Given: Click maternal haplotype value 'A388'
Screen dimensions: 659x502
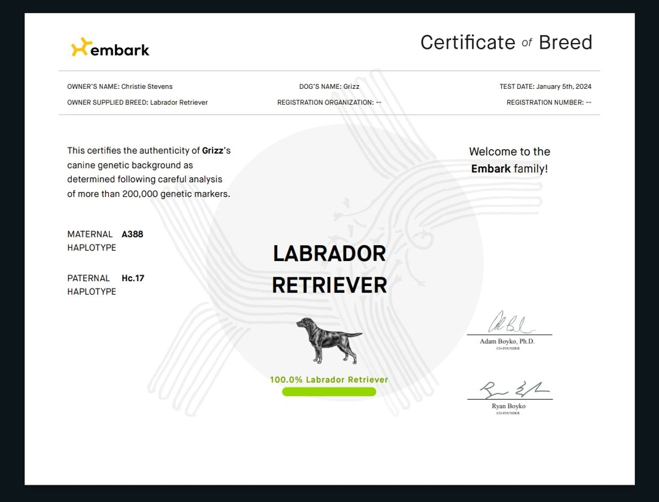Looking at the screenshot, I should pyautogui.click(x=132, y=234).
